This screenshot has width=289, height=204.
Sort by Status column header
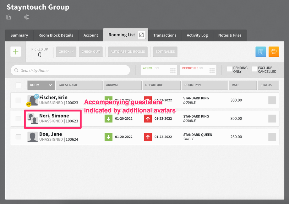coord(268,85)
